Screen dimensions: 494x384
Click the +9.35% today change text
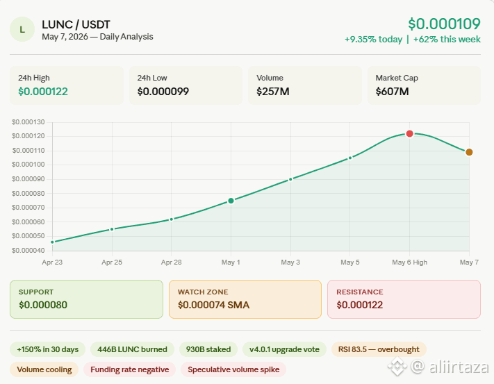coord(373,40)
